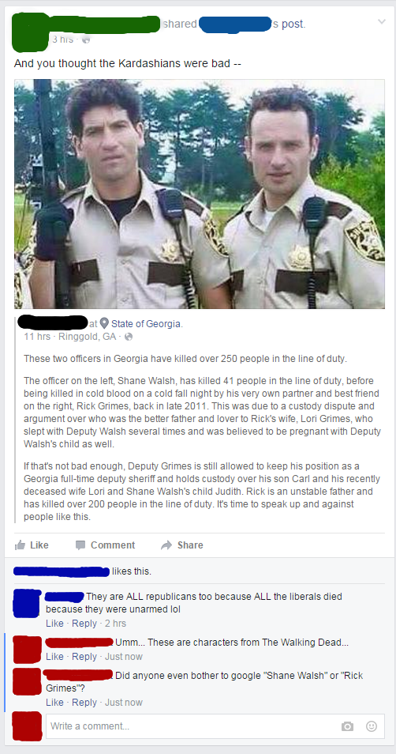Open the State of Georgia location link
Screen dimensions: 396x754
click(147, 323)
